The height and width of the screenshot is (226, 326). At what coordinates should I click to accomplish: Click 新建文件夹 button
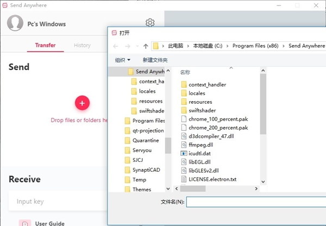pyautogui.click(x=155, y=60)
